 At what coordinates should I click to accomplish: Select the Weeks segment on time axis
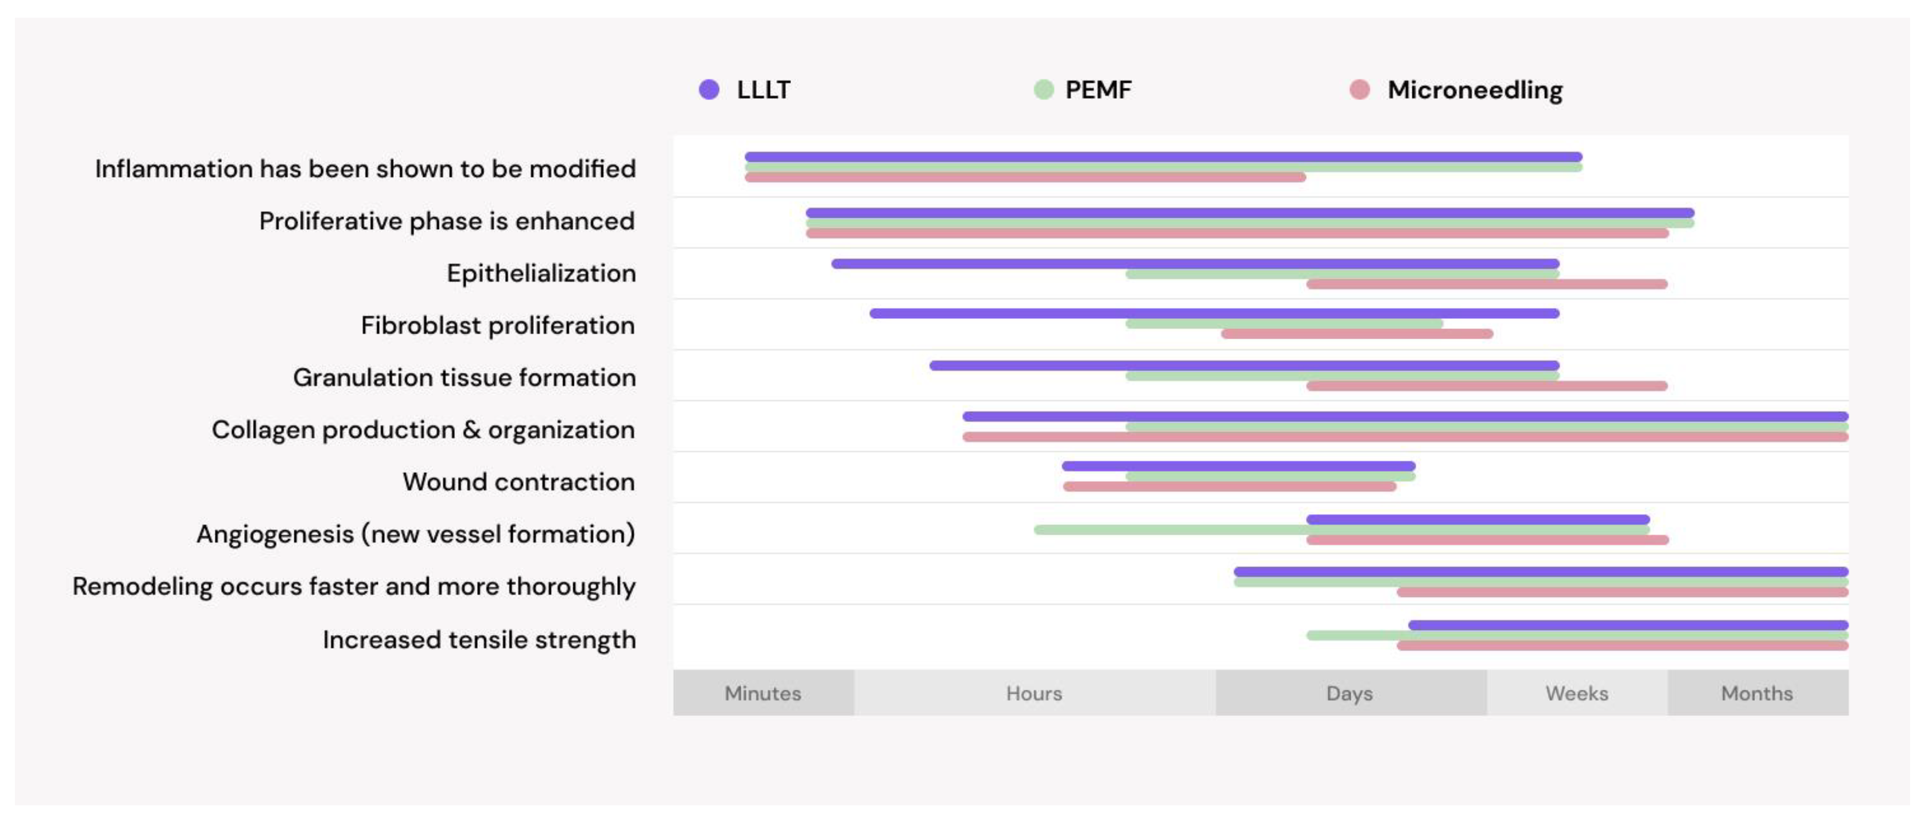1576,693
